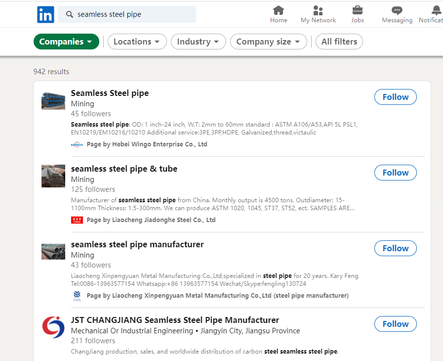The image size is (443, 361).
Task: Expand the Industry filter dropdown
Action: 199,42
